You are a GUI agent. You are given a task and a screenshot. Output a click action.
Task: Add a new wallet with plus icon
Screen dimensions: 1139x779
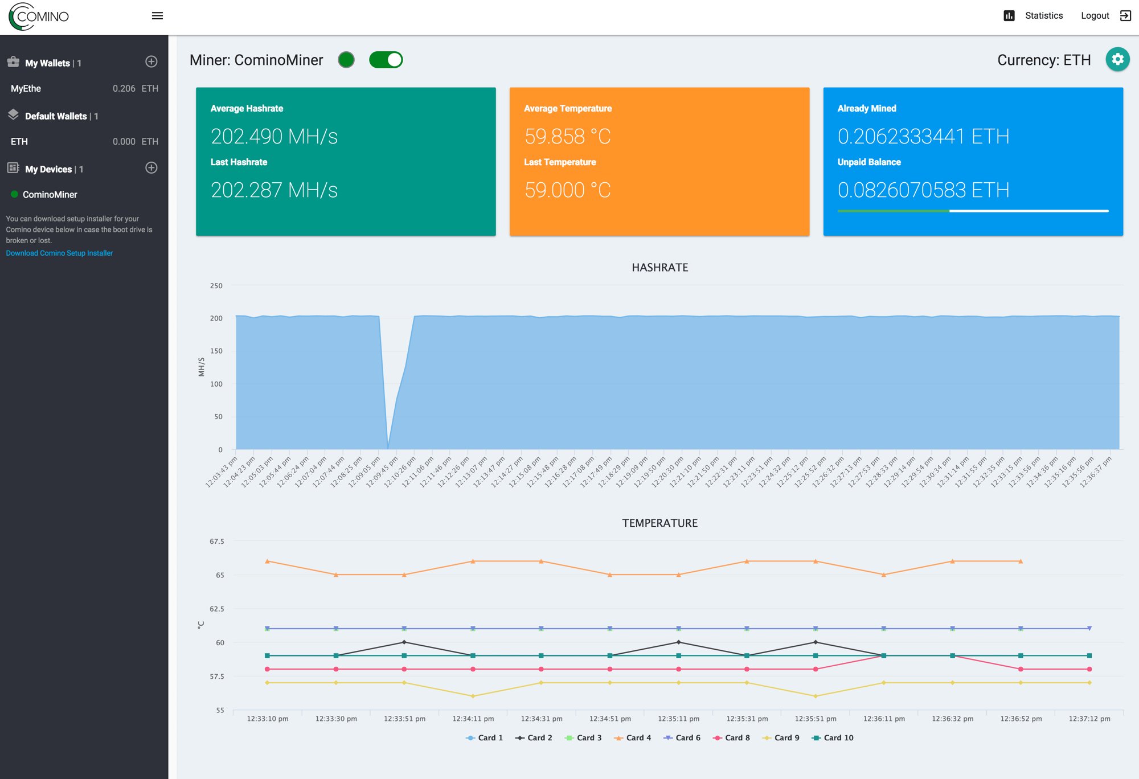tap(151, 61)
